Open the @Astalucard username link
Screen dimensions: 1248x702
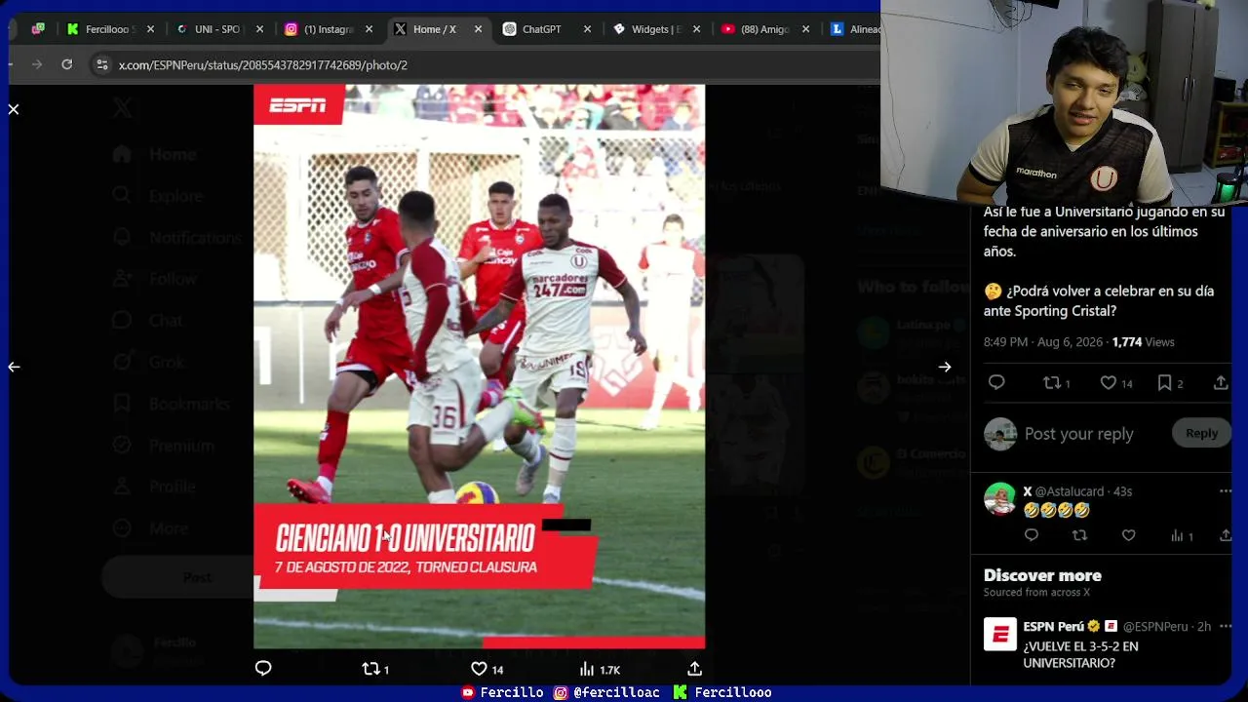click(x=1070, y=491)
